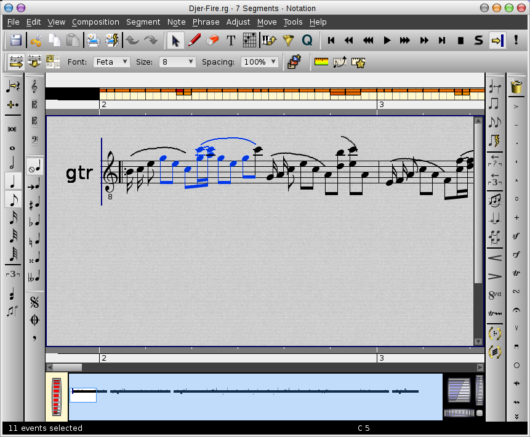Click the coda symbol icon

[x=34, y=319]
